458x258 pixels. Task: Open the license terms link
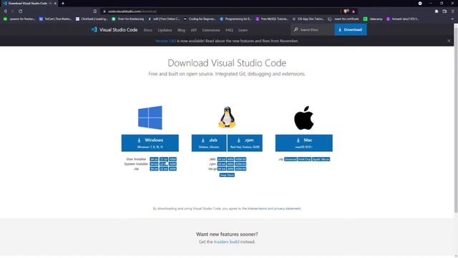pos(257,209)
